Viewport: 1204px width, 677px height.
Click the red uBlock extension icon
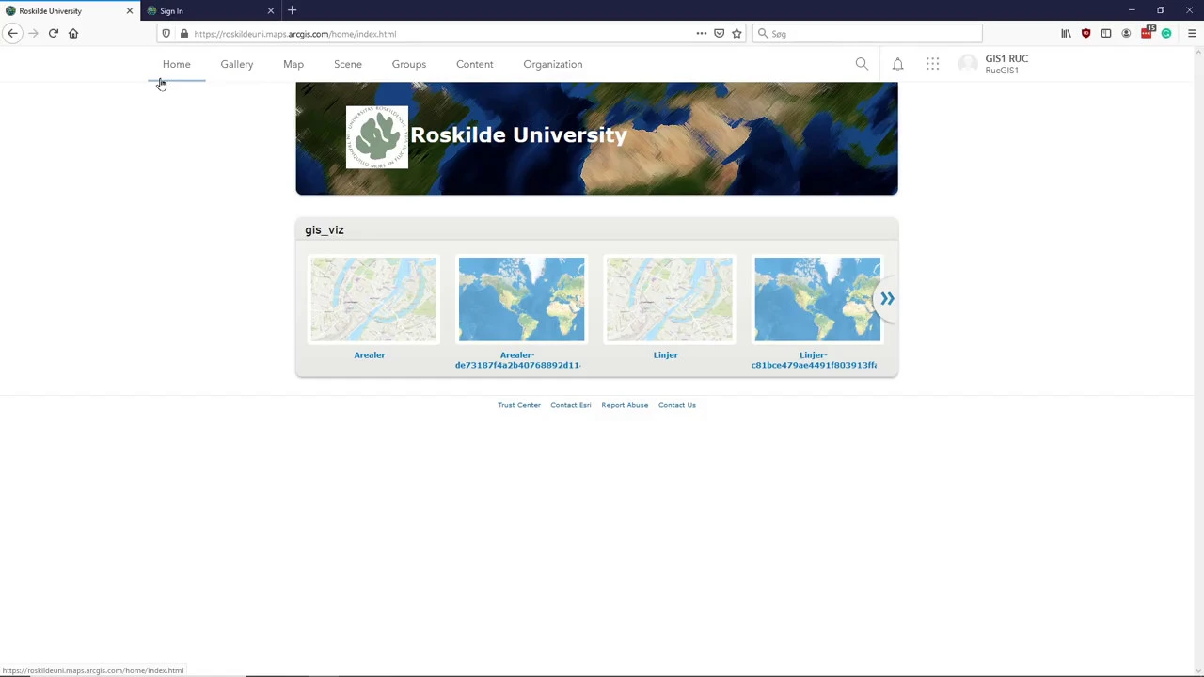(1085, 34)
